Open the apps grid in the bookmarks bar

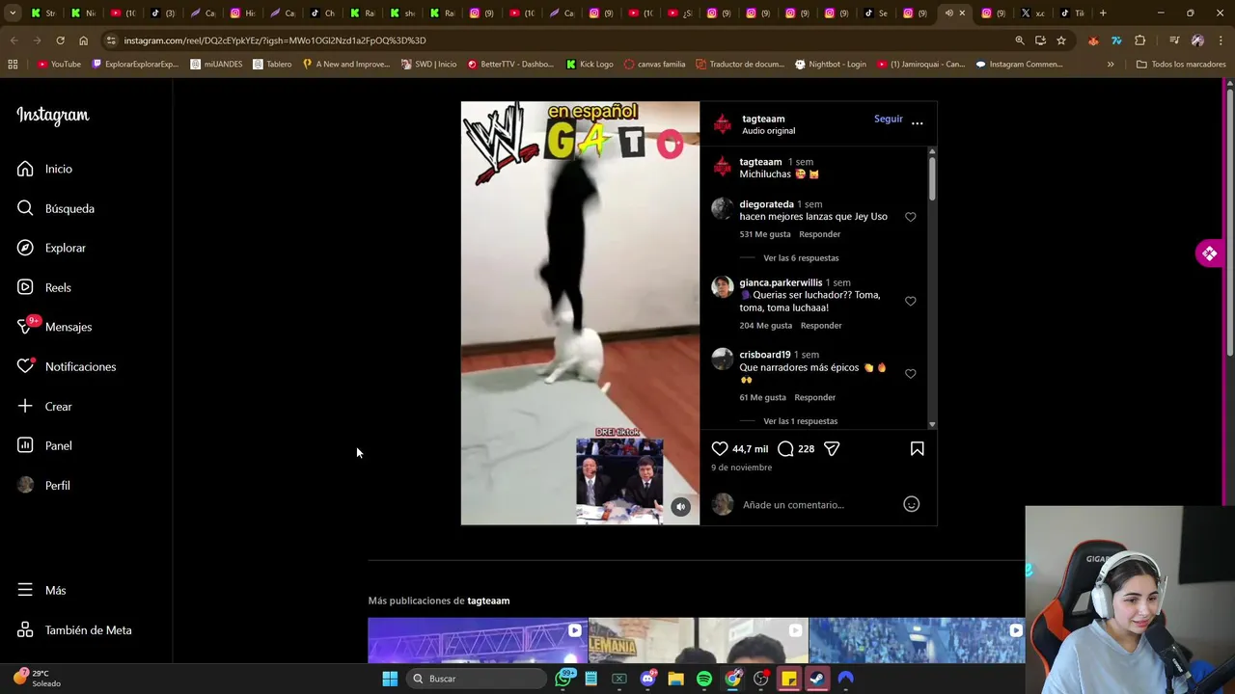click(13, 65)
